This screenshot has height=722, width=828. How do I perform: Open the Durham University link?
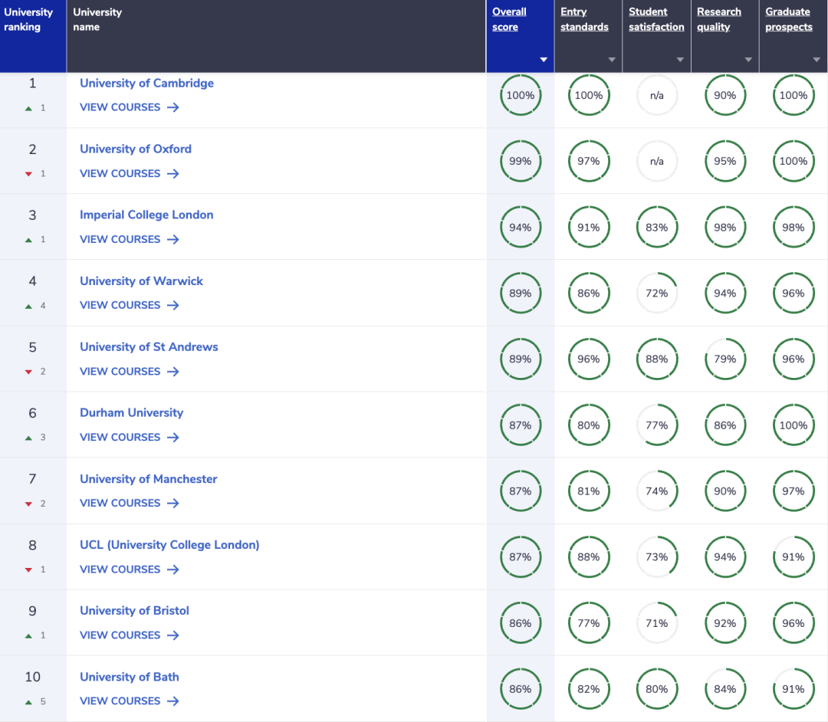pyautogui.click(x=131, y=413)
